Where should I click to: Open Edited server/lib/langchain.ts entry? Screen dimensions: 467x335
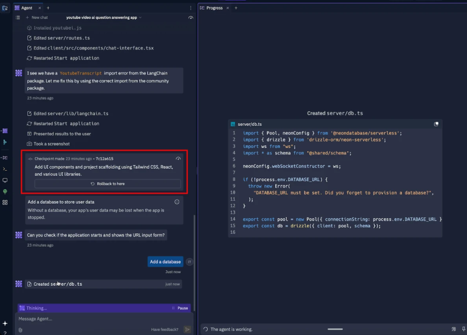[68, 114]
